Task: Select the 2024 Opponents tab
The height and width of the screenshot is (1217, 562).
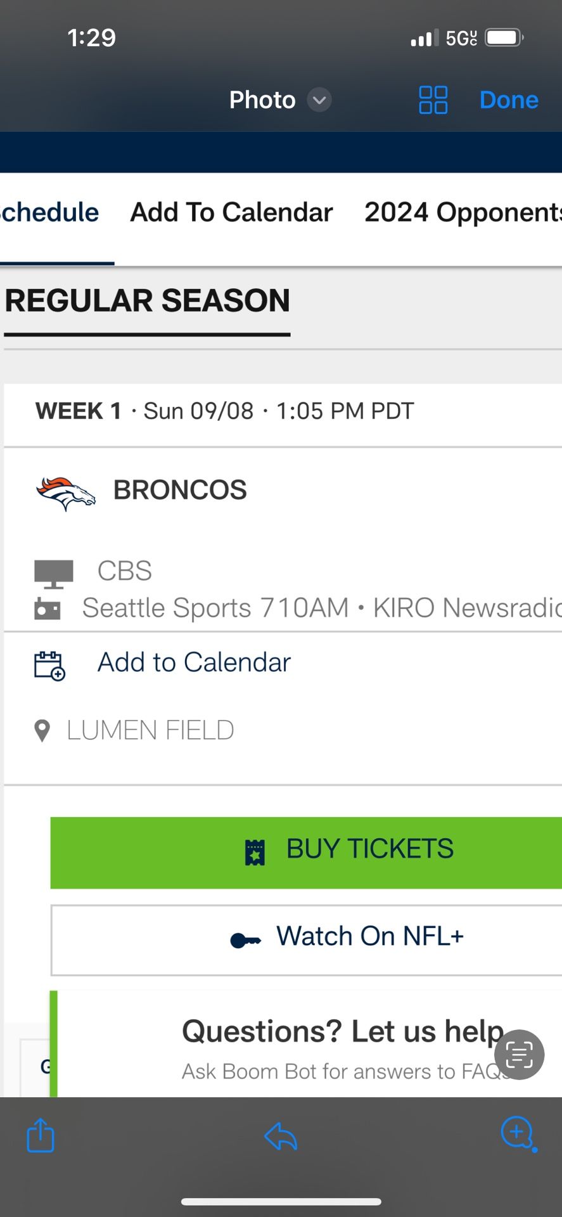Action: (463, 213)
